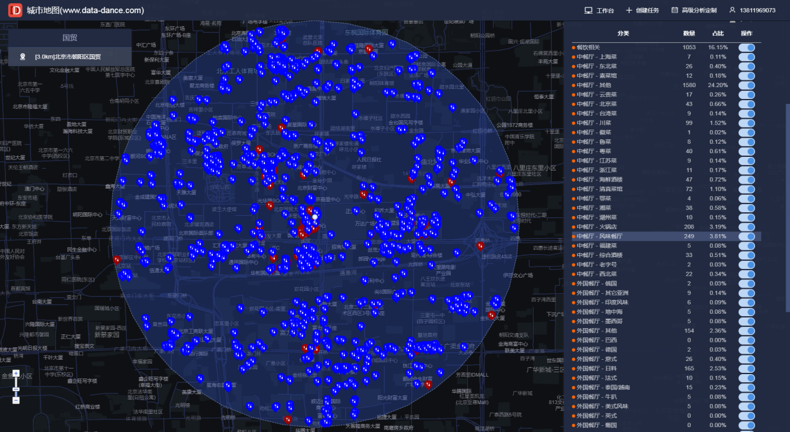Click the map zoom in plus button

[x=16, y=373]
